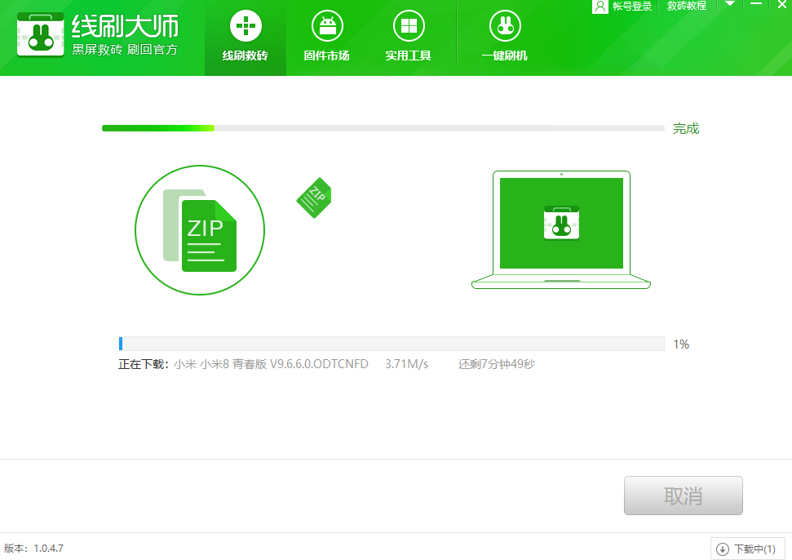Click the 3.71M/s download speed text

tap(407, 364)
